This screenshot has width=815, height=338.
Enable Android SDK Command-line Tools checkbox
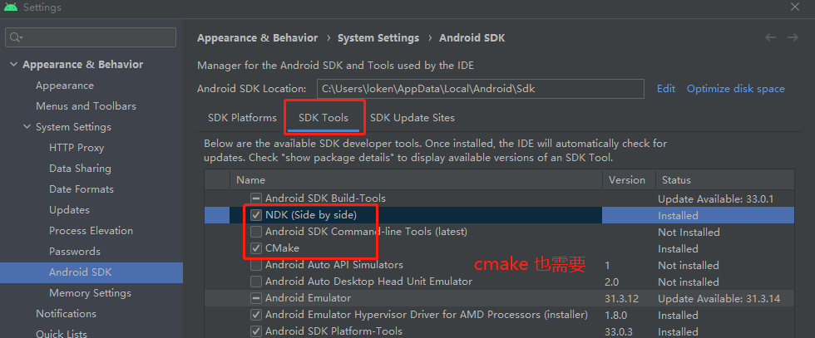point(256,232)
